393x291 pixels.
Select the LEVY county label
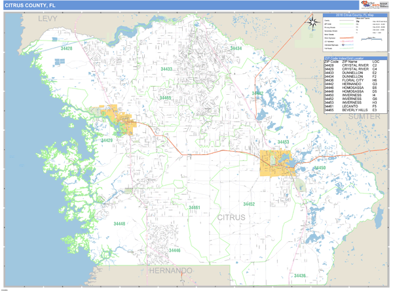tap(48, 18)
